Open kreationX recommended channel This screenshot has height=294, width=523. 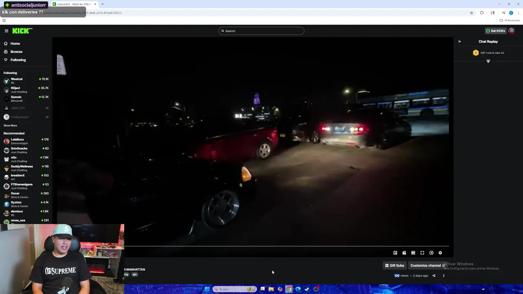[26, 177]
